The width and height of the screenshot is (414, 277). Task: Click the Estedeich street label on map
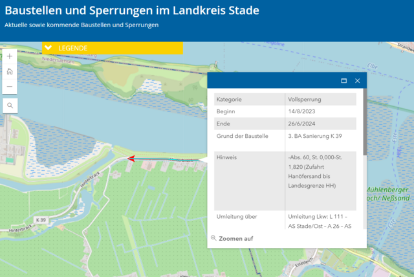pos(303,263)
